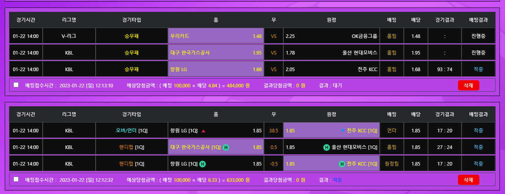Select the 우리카드 home cell with odds 1.48
The width and height of the screenshot is (505, 194).
pyautogui.click(x=216, y=36)
